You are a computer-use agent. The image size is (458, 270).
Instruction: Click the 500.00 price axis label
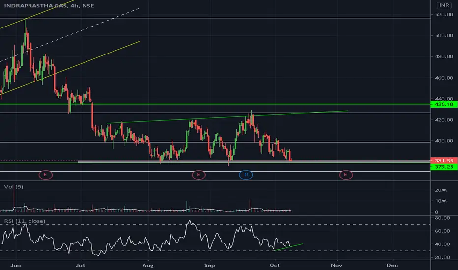[x=444, y=36]
